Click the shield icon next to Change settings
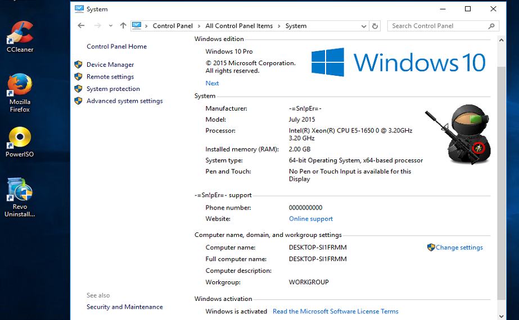The image size is (519, 320). (x=431, y=247)
